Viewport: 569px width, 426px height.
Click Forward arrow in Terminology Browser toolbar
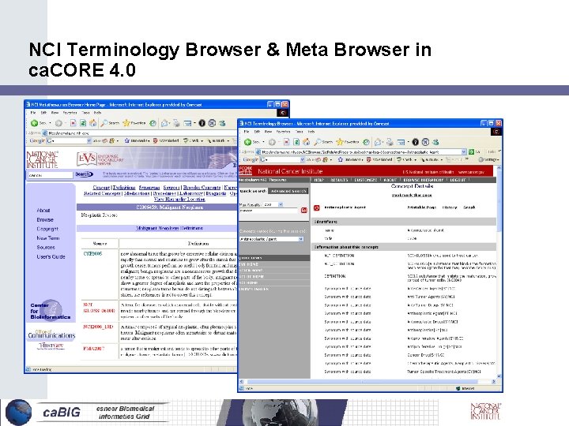272,142
